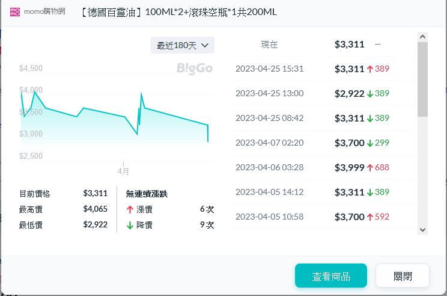Select the 2023-04-05 10:58 price record

pyautogui.click(x=324, y=217)
